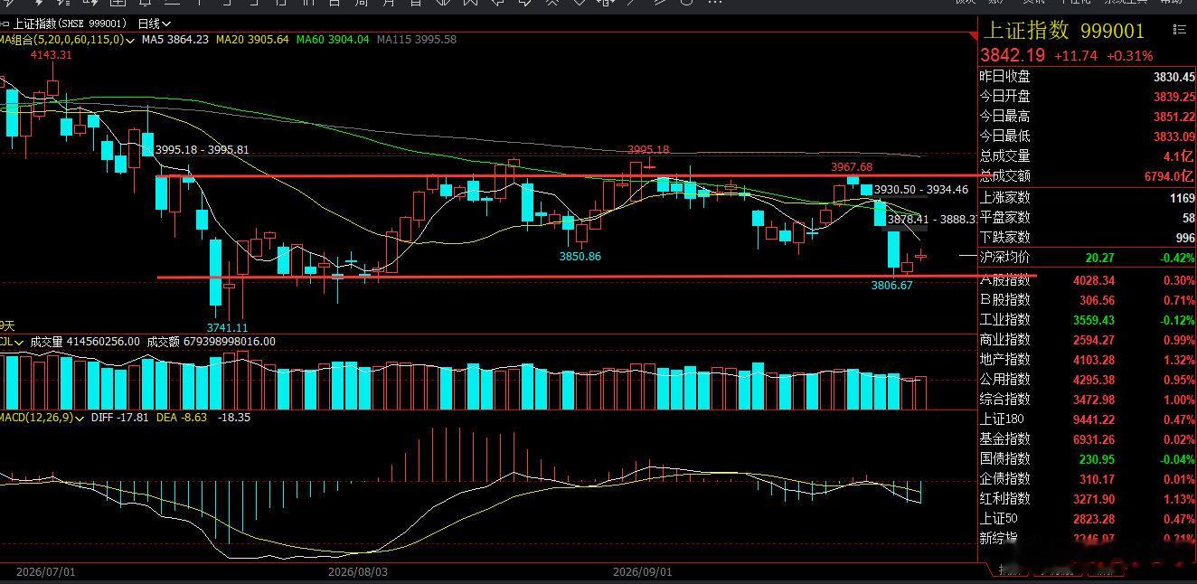Open the 工业指数 row

click(1088, 320)
